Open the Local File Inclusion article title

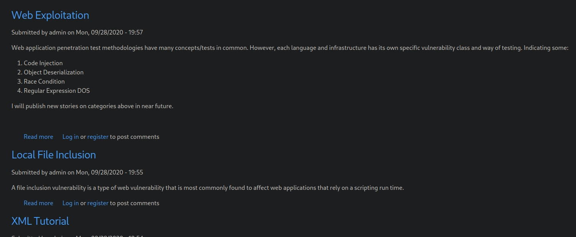54,155
